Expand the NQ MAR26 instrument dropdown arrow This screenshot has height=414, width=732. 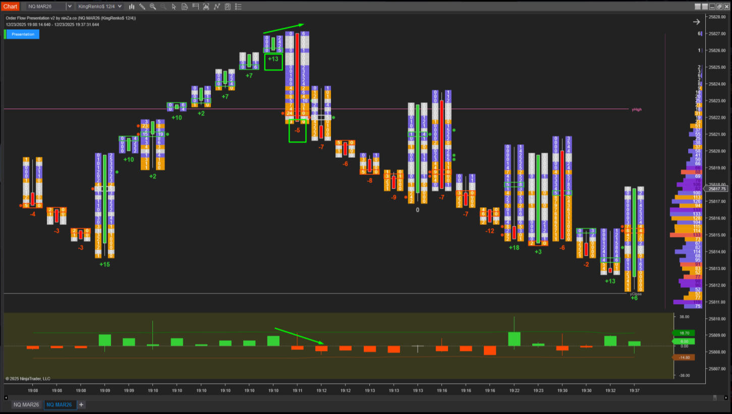pos(69,7)
